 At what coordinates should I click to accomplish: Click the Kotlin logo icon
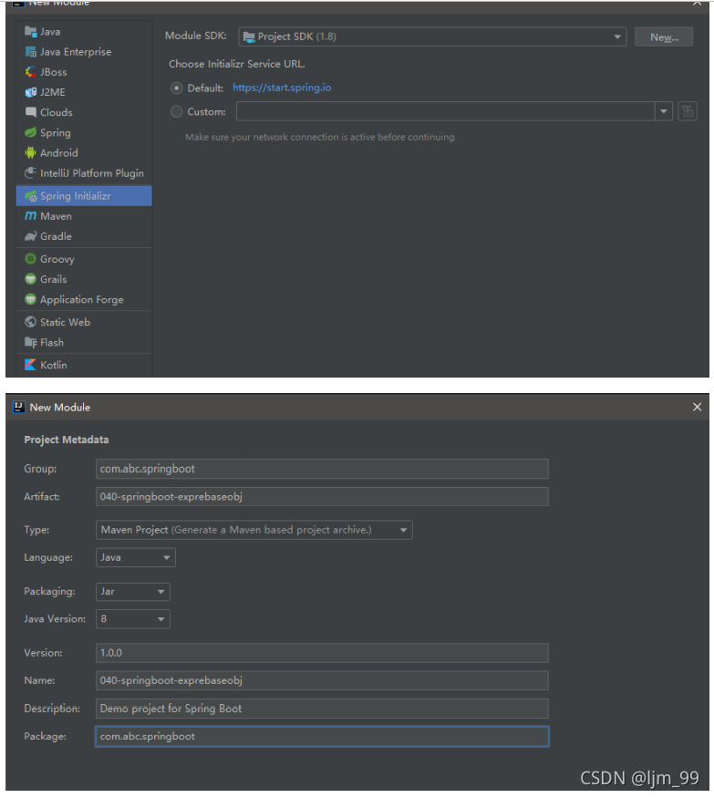coord(30,365)
